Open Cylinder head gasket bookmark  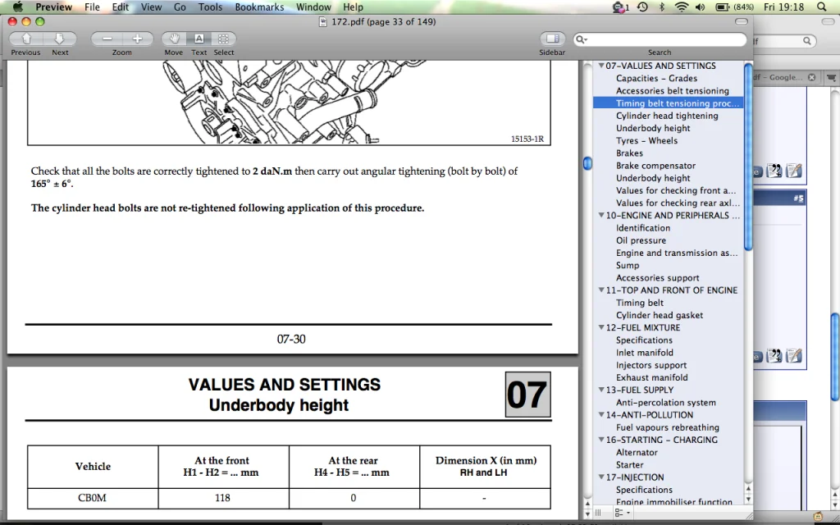click(x=660, y=316)
